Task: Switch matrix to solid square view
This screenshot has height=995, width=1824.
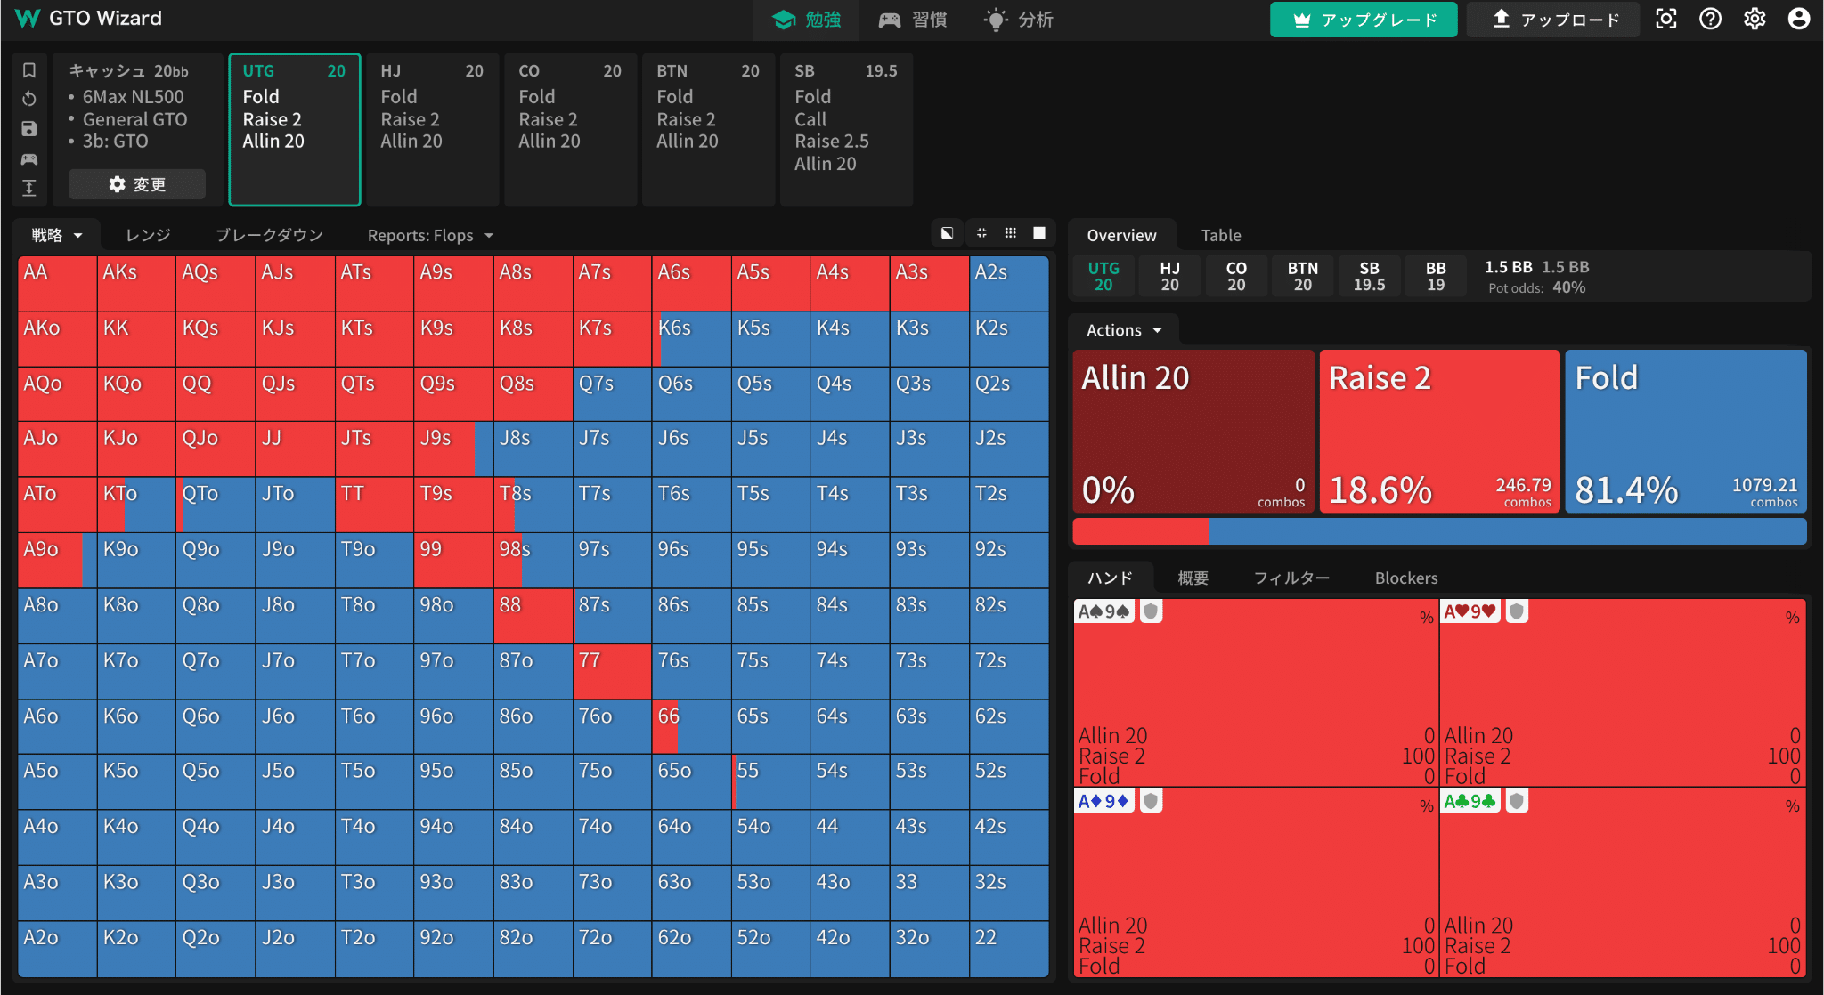Action: tap(1038, 233)
